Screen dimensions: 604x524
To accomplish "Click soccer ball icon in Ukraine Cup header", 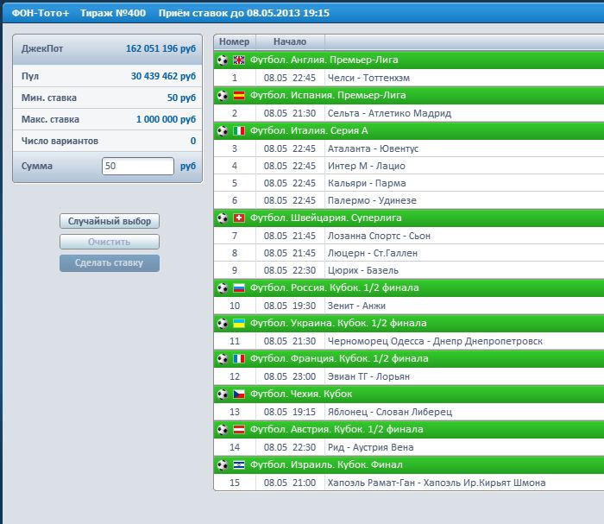I will pyautogui.click(x=223, y=323).
